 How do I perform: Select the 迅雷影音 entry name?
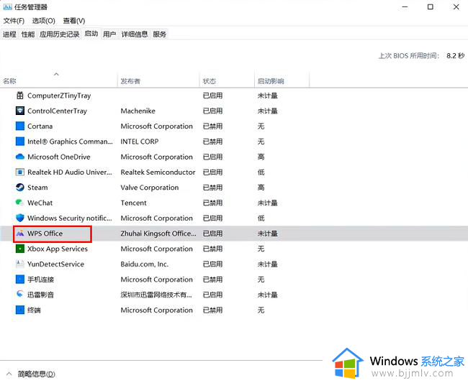coord(41,295)
